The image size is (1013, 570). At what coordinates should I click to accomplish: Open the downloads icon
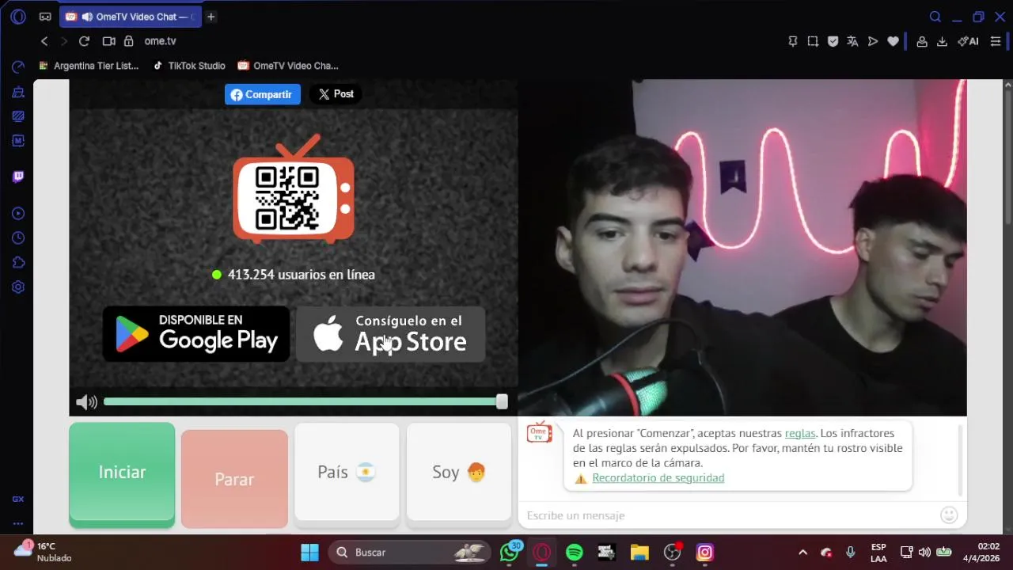click(942, 41)
